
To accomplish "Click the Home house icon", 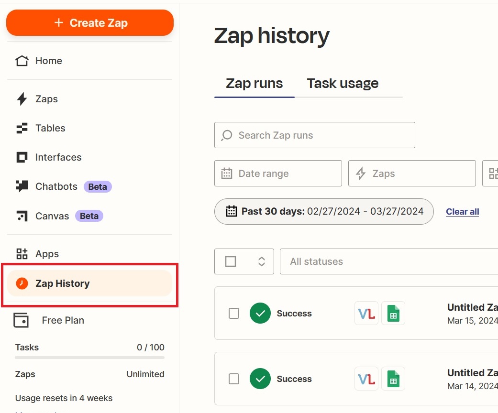I will [22, 61].
